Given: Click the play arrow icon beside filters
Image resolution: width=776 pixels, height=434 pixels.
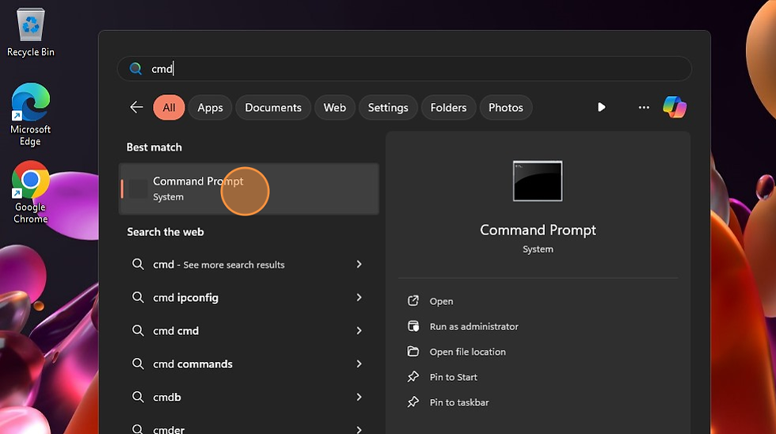Looking at the screenshot, I should (602, 108).
